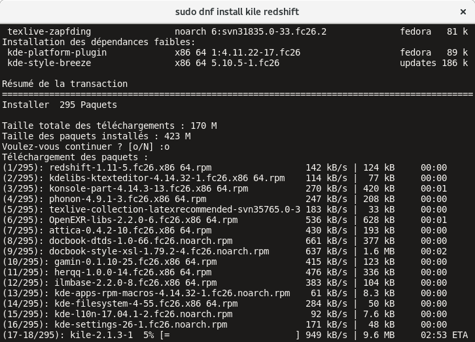Click the phonon-4.9.1-3 rpm line
475x342 pixels.
pyautogui.click(x=128, y=199)
